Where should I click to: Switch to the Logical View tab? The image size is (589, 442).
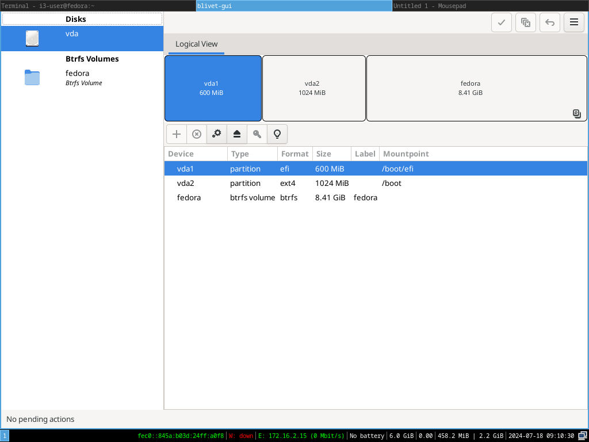pyautogui.click(x=197, y=44)
